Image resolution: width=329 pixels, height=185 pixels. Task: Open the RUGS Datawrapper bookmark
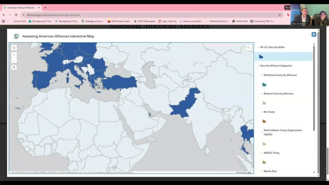click(x=145, y=21)
